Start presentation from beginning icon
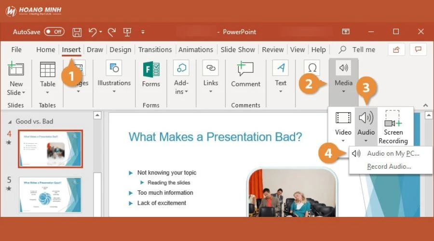Viewport: 434px width, 241px height. (127, 32)
